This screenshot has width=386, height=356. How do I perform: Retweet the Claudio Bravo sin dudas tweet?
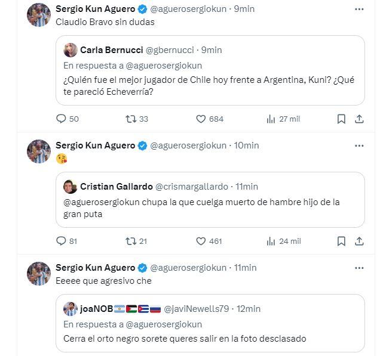130,119
